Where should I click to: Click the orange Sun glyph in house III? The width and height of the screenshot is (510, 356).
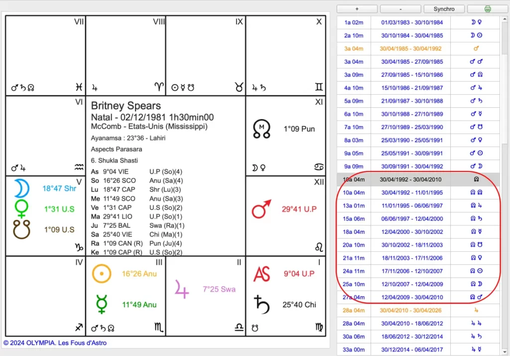click(x=102, y=274)
